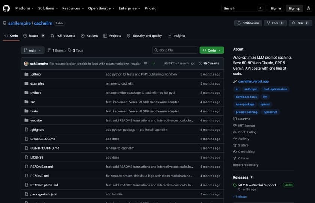
Task: Click the Sign in button
Action: pos(276,8)
